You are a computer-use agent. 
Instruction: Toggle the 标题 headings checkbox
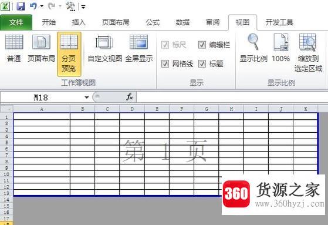click(x=202, y=63)
